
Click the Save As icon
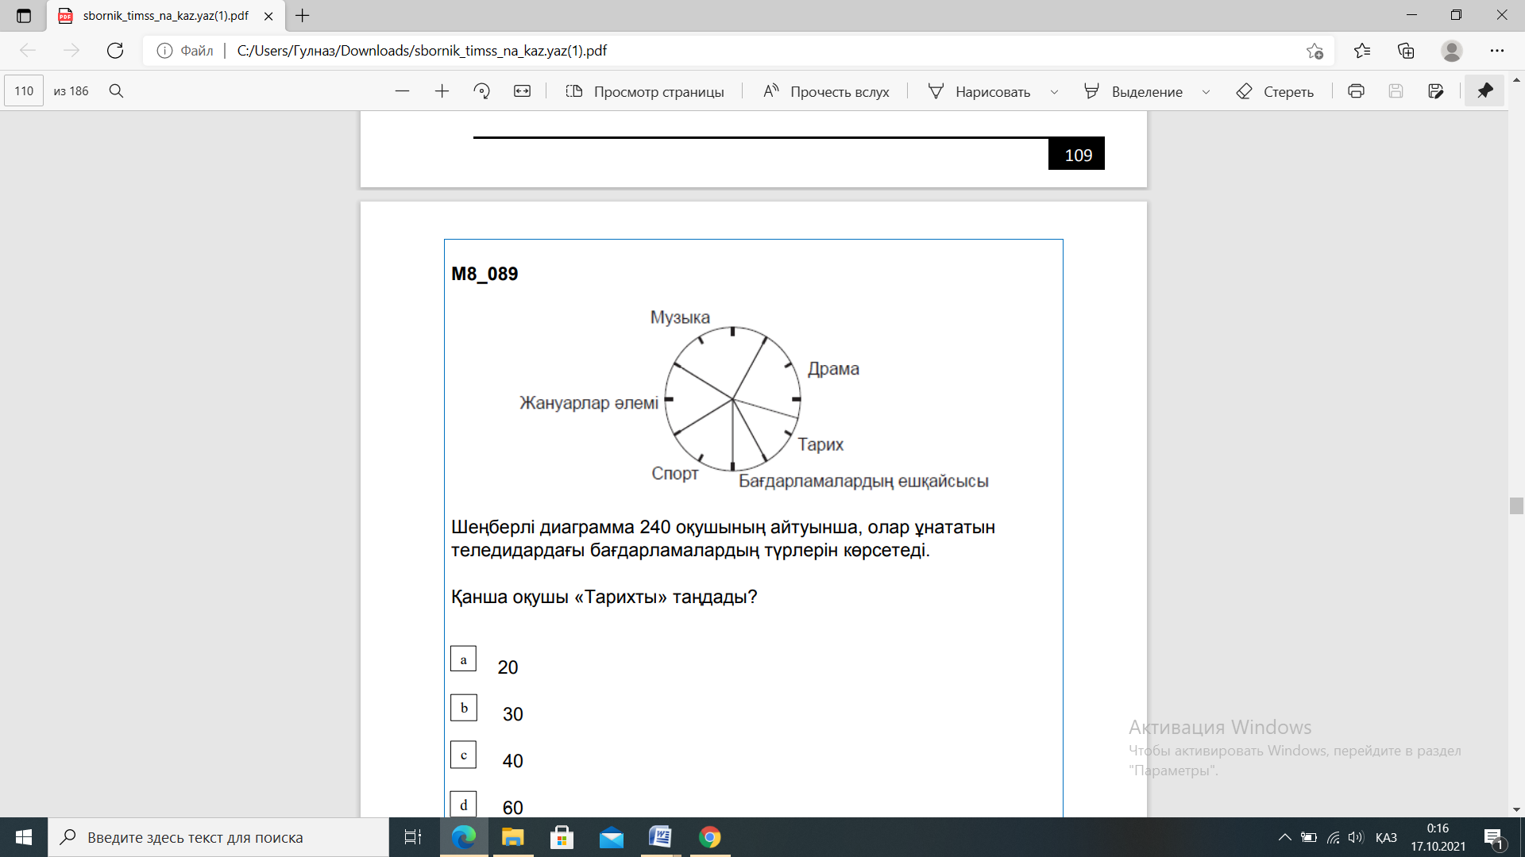(x=1435, y=91)
